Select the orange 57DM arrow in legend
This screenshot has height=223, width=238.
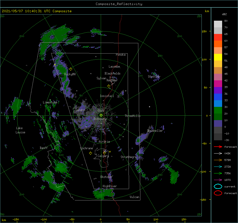point(218,160)
